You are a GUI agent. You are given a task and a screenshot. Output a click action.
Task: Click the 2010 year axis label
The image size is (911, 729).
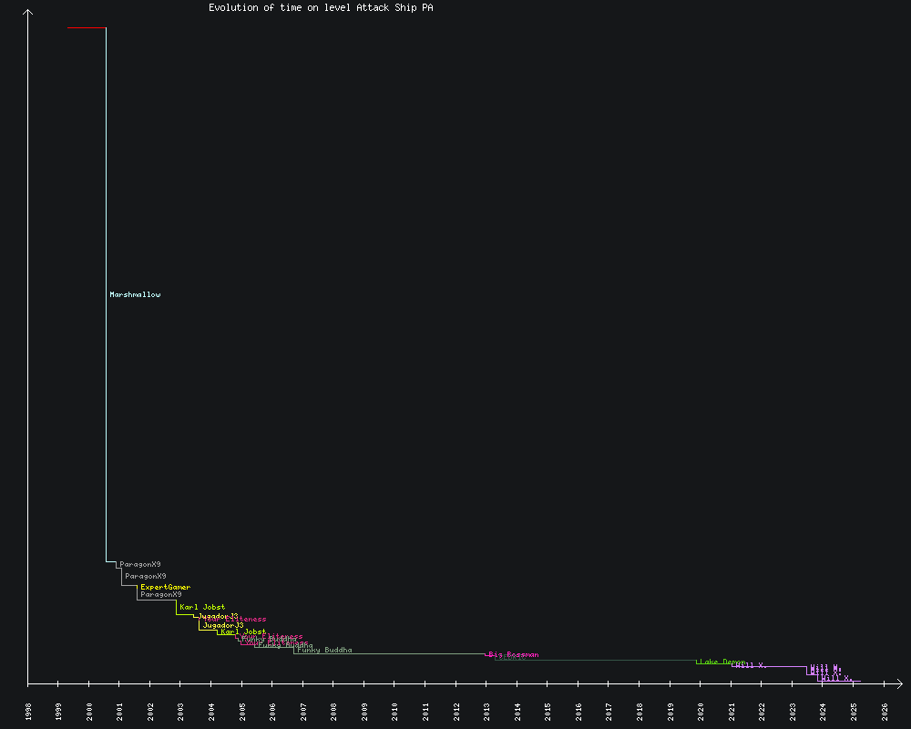[394, 711]
